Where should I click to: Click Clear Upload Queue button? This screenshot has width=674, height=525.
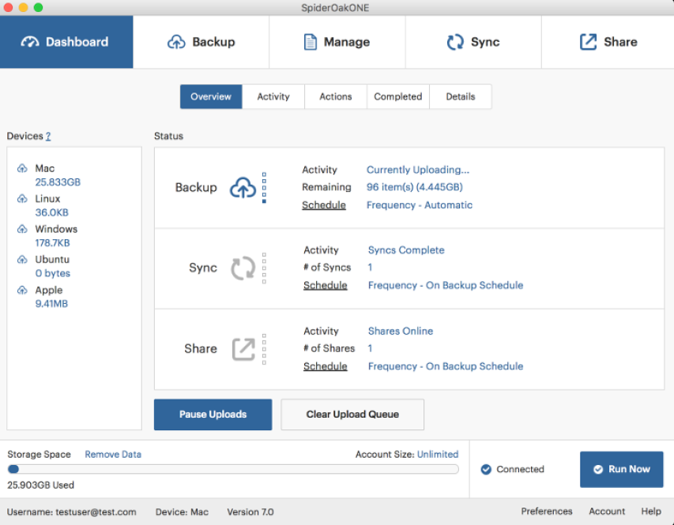pyautogui.click(x=352, y=414)
